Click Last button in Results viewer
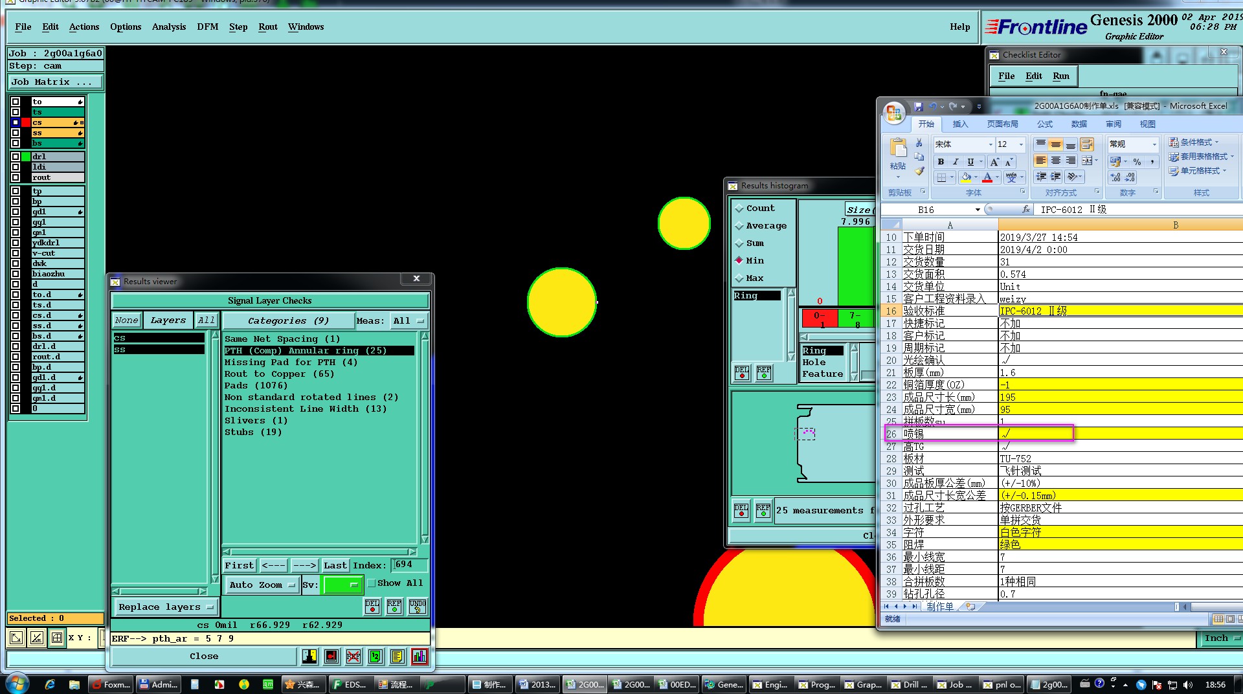Image resolution: width=1243 pixels, height=694 pixels. 335,566
